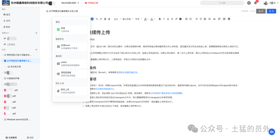This screenshot has height=140, width=279.
Task: Apply bulleted list
Action: (196, 19)
